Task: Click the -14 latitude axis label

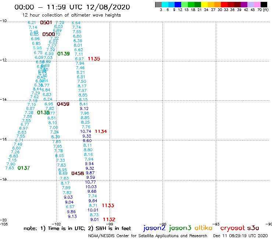Action: (3, 100)
